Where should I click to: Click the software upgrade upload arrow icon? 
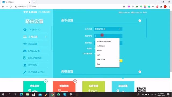(25, 65)
